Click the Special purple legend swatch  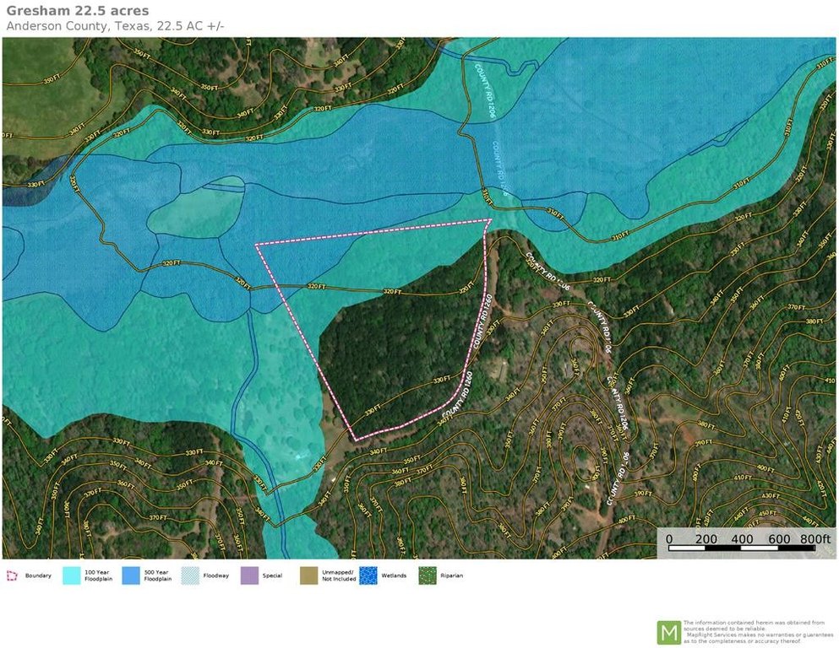coord(249,576)
